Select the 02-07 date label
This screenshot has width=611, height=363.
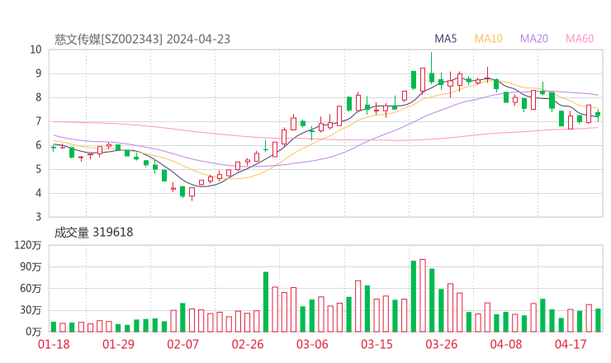click(x=183, y=344)
